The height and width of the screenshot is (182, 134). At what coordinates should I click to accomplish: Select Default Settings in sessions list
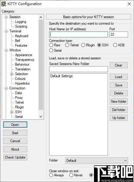point(61,76)
